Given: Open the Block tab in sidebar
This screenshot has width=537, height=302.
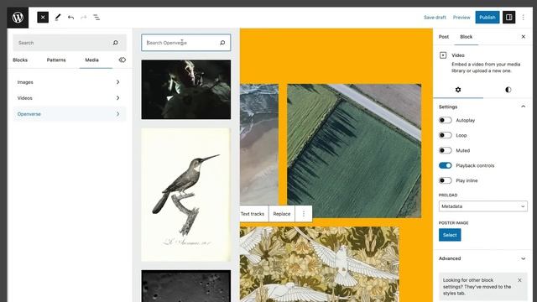Looking at the screenshot, I should point(467,37).
